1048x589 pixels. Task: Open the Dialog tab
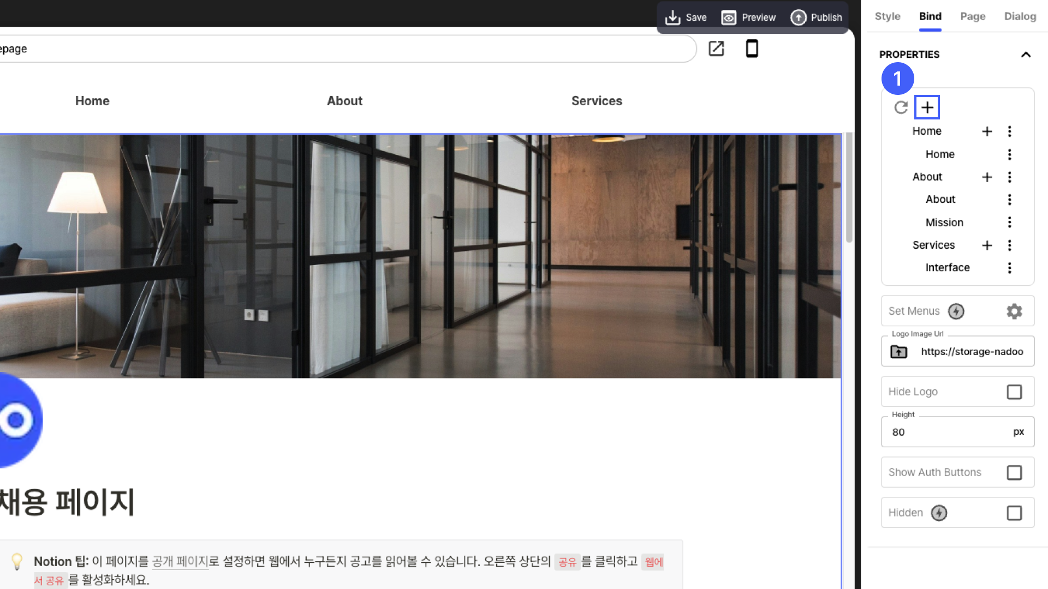click(x=1020, y=16)
